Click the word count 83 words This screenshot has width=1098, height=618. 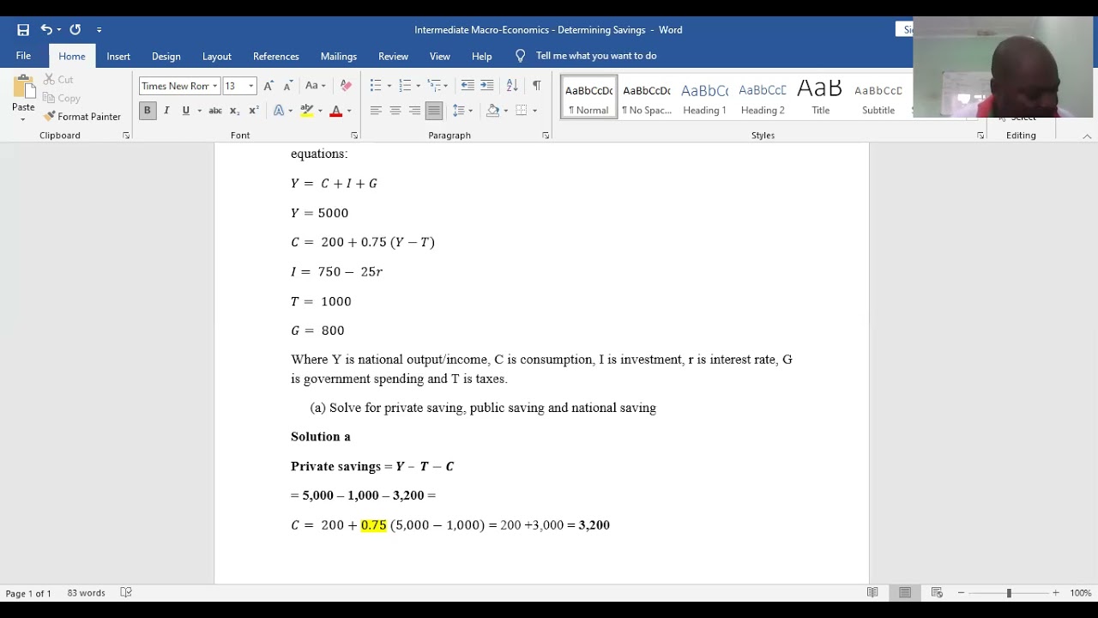pos(86,593)
